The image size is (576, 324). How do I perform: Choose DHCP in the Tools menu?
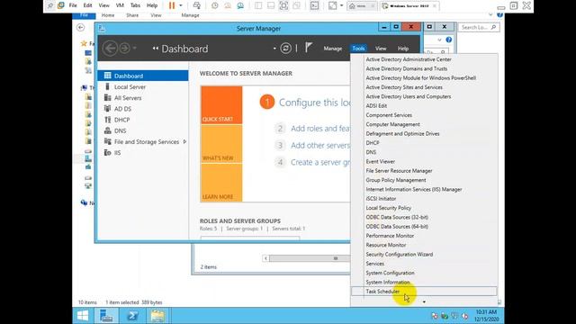point(372,143)
